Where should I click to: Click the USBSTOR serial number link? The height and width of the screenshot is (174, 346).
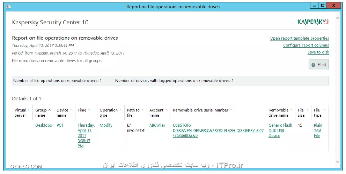(218, 130)
